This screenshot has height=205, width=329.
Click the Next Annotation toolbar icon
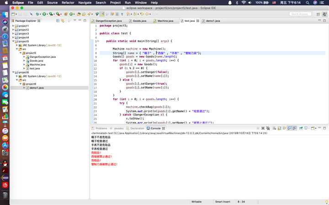coord(127,14)
